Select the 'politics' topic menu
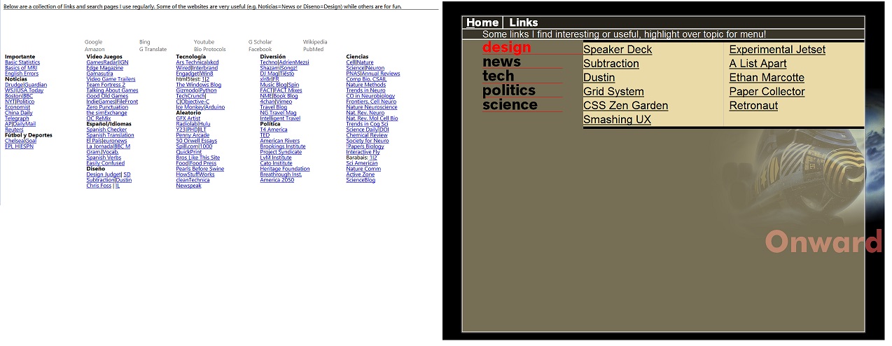The width and height of the screenshot is (892, 346). pos(509,90)
